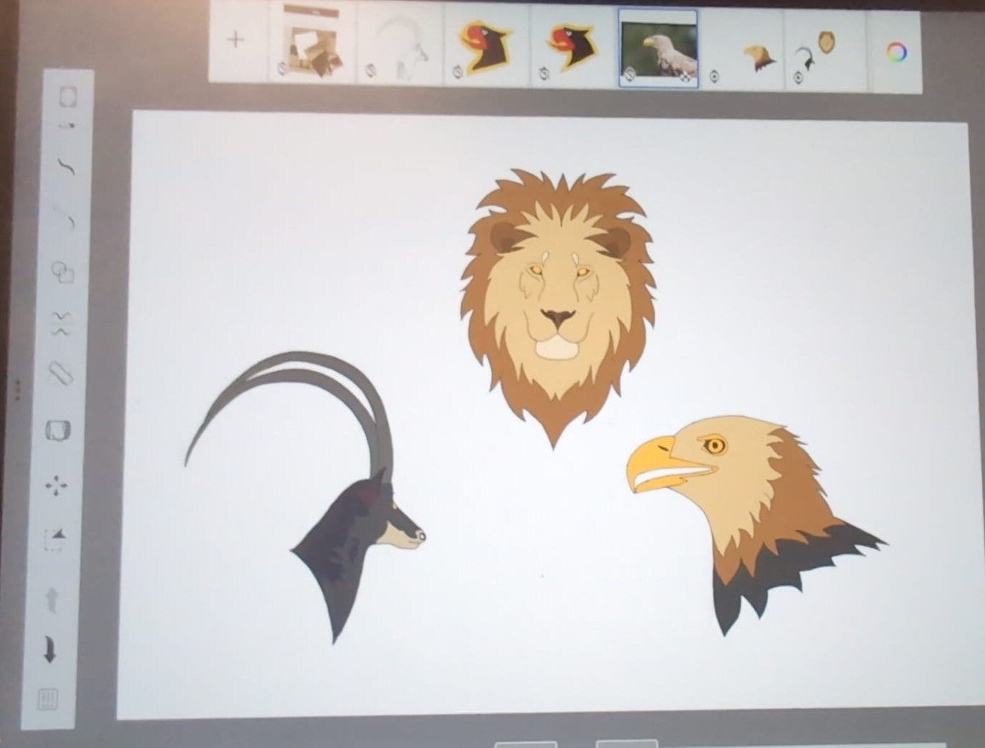
Task: Toggle visibility of the bird layer beside the sketch
Action: click(x=458, y=72)
